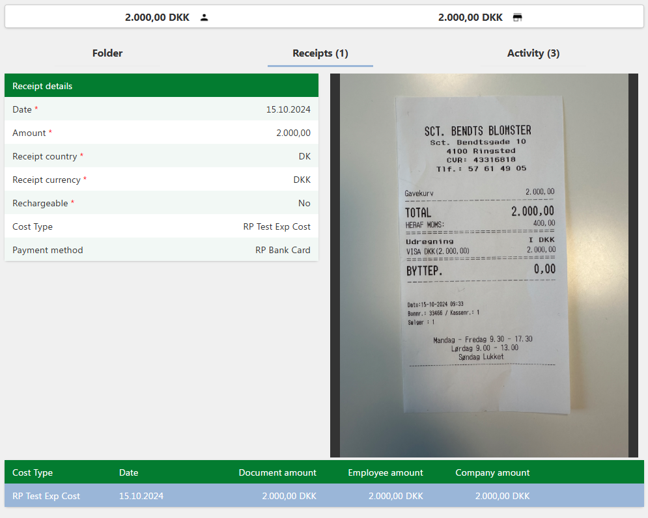
Task: Select the RP Test Exp Cost table row
Action: [x=324, y=496]
